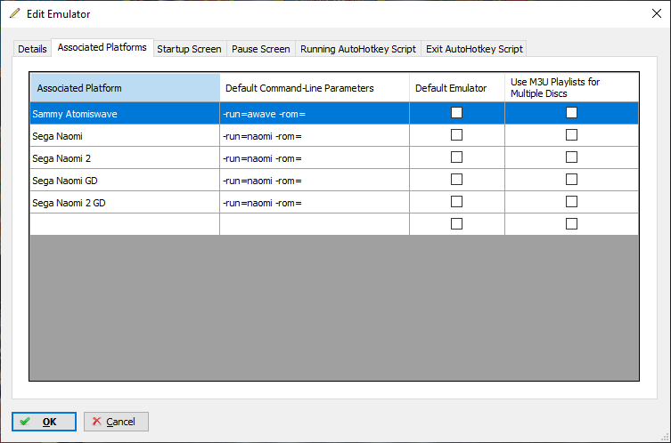The width and height of the screenshot is (671, 443).
Task: Toggle M3U Playlists for Sega Naomi GD
Action: pyautogui.click(x=571, y=180)
